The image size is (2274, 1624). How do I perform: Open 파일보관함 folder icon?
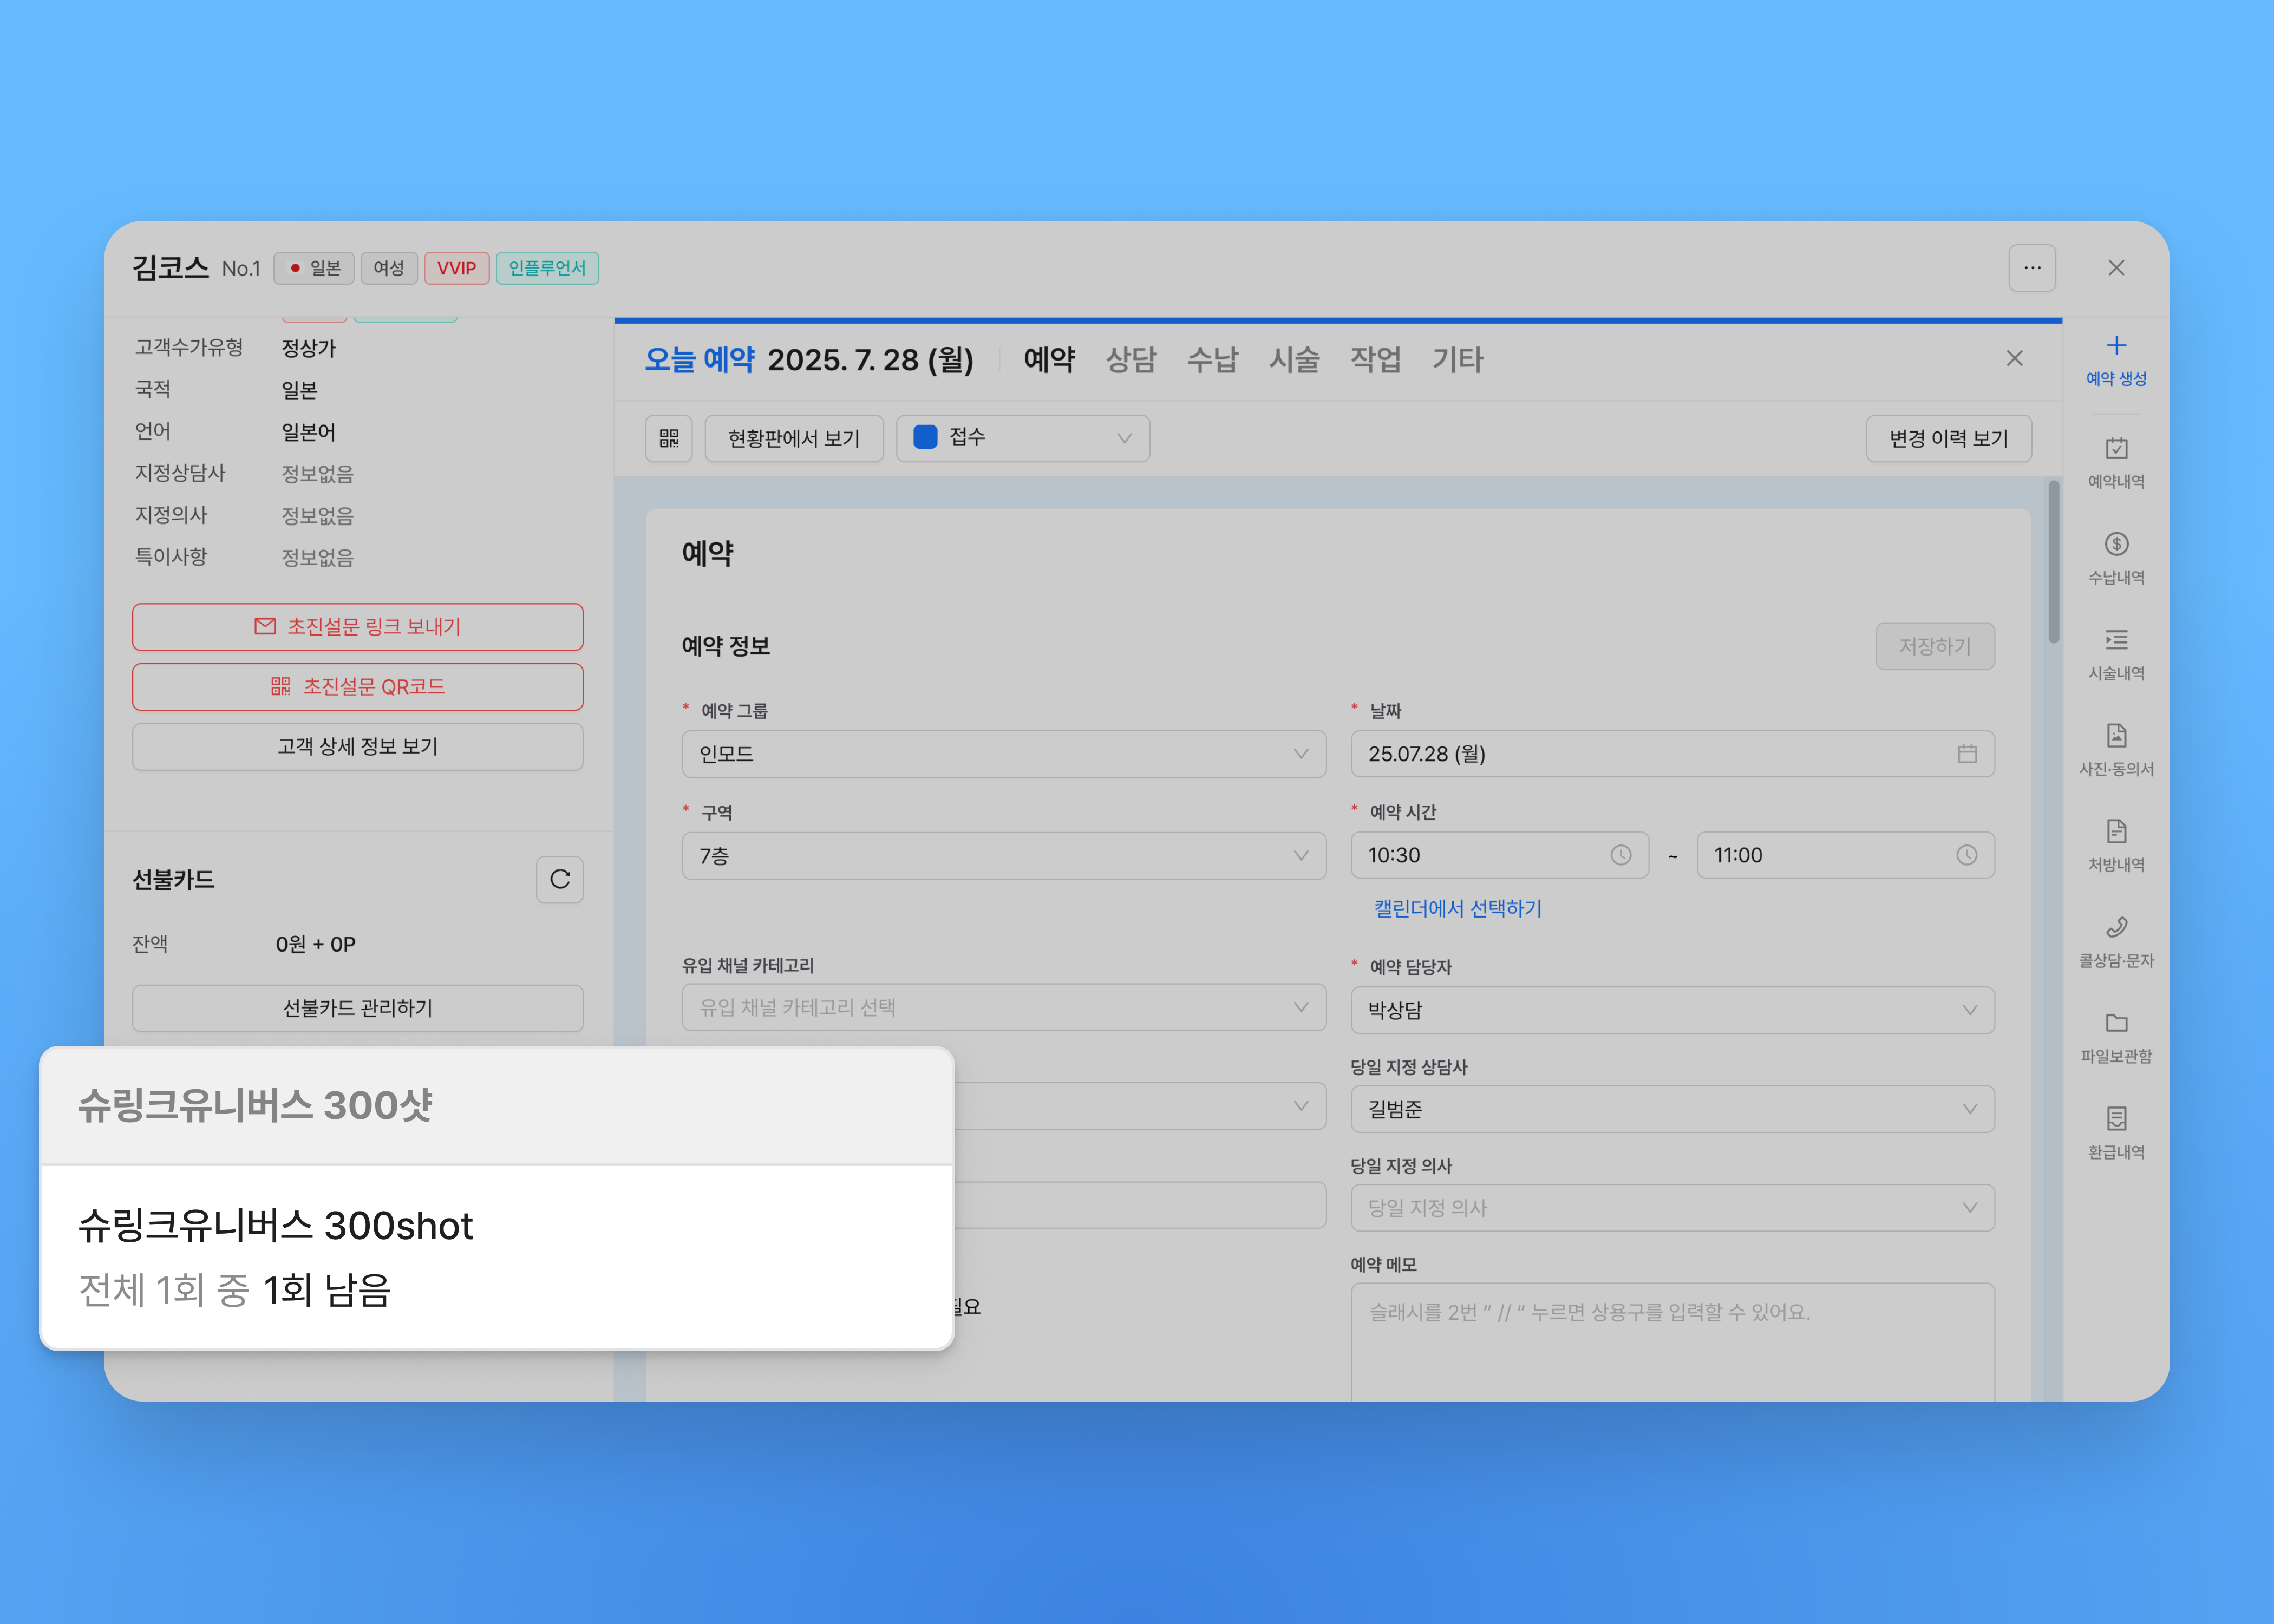(2115, 1023)
